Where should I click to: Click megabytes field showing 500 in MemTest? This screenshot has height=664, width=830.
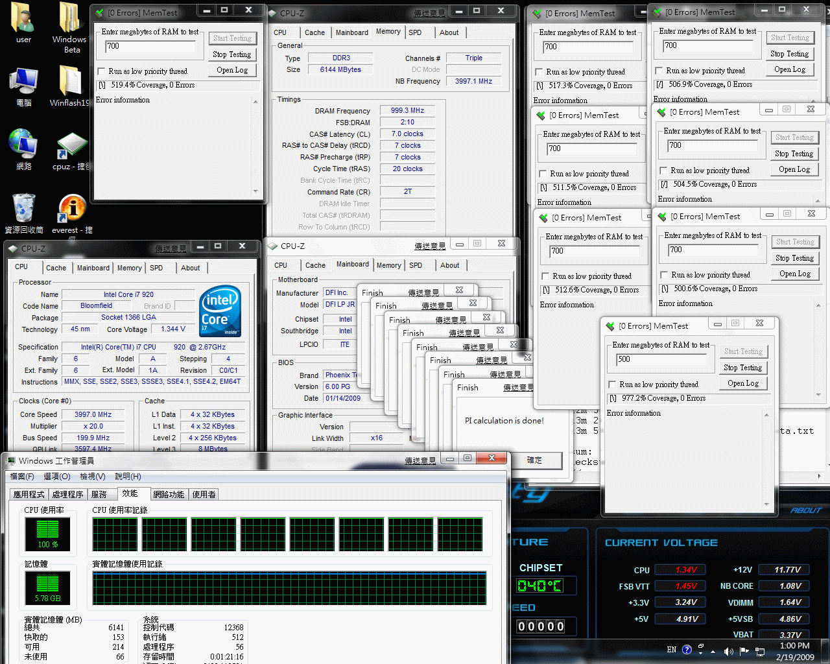pyautogui.click(x=661, y=359)
